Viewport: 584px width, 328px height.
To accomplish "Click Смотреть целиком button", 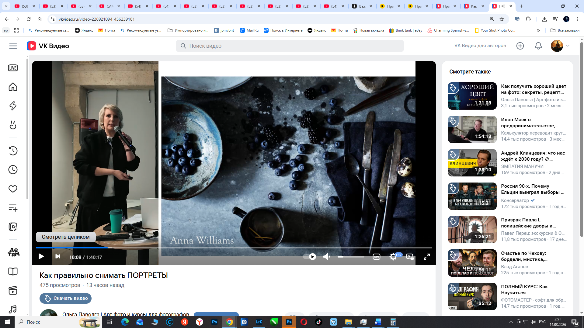I will pos(65,237).
